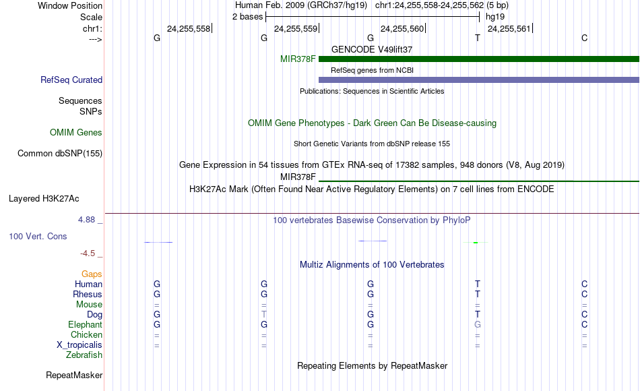The width and height of the screenshot is (640, 391).
Task: Click the RepeatMasker track label
Action: (74, 375)
